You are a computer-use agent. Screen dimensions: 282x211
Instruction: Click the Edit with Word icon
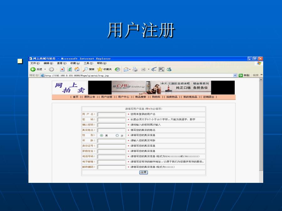143,69
